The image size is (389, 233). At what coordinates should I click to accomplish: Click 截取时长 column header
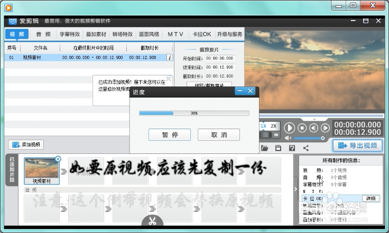[x=150, y=48]
